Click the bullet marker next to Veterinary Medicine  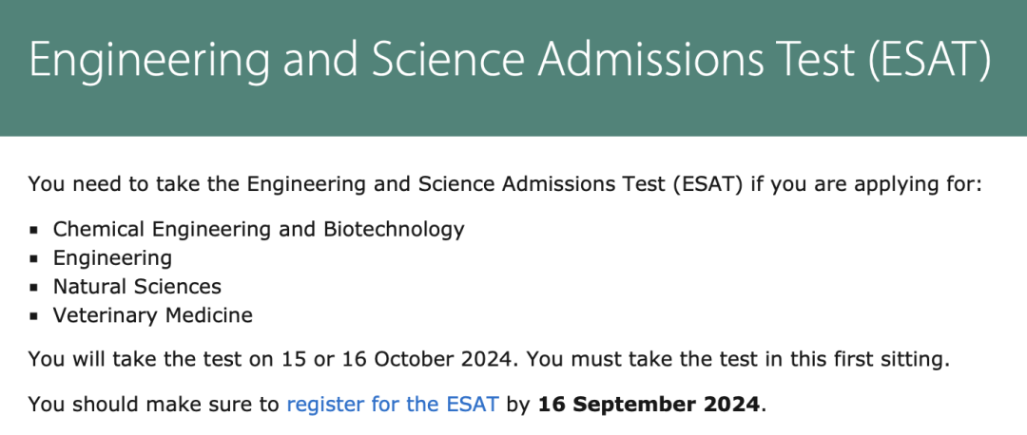tap(33, 315)
